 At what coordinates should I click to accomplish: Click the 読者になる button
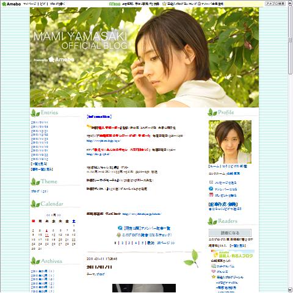[x=230, y=233]
